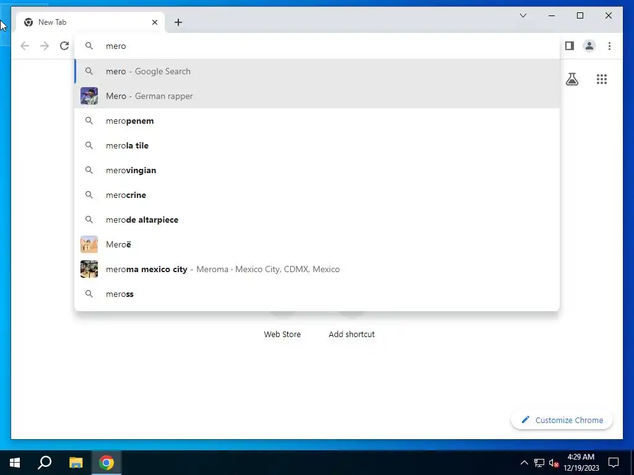
Task: Show hidden tray icons chevron
Action: (524, 463)
